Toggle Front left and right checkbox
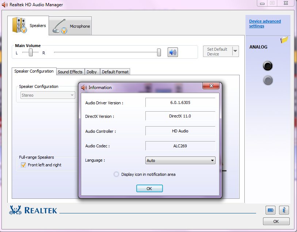This screenshot has height=232, width=297. [x=23, y=165]
